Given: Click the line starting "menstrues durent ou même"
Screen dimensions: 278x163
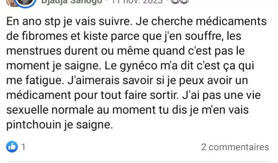Looking at the screenshot, I should [126, 51].
